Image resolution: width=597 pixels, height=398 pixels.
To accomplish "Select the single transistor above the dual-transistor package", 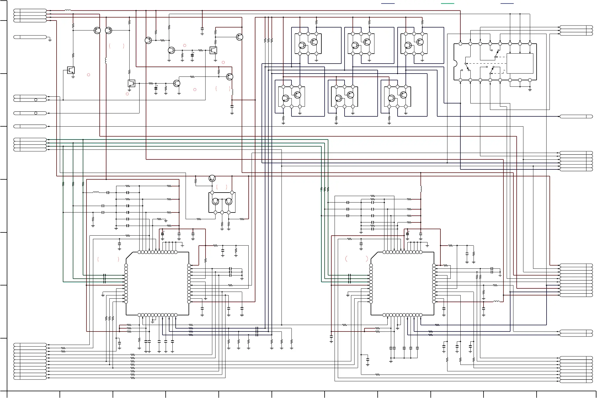I will point(212,178).
